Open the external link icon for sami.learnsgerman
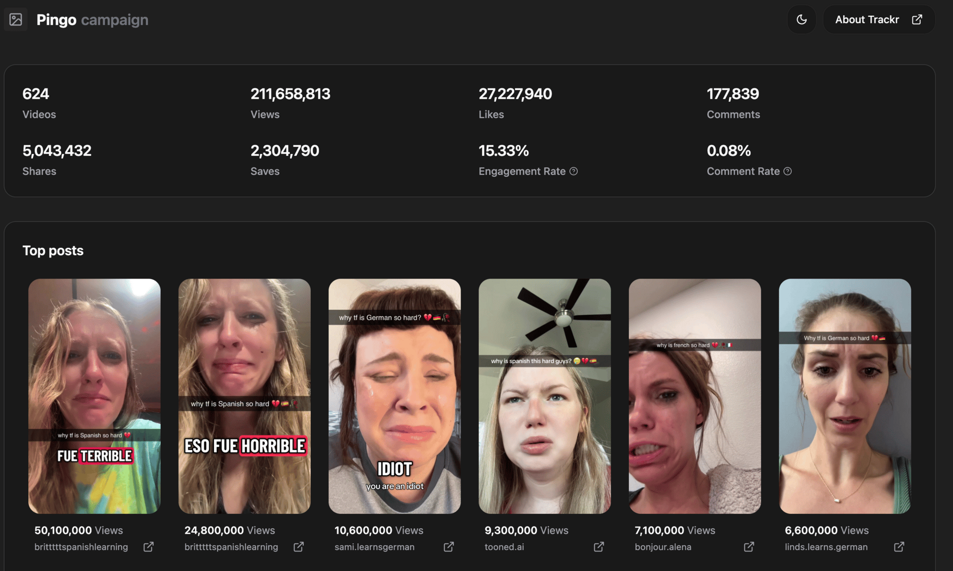This screenshot has width=953, height=571. pyautogui.click(x=449, y=547)
